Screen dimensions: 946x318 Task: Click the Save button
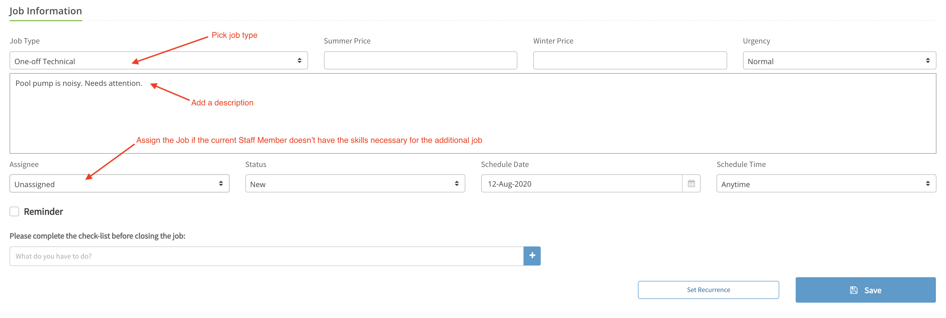[866, 290]
